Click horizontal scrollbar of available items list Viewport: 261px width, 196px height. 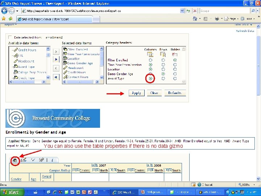tap(27, 82)
